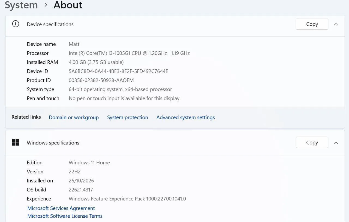Viewport: 349px width, 222px height.
Task: Click the Installed RAM label
Action: tap(42, 62)
